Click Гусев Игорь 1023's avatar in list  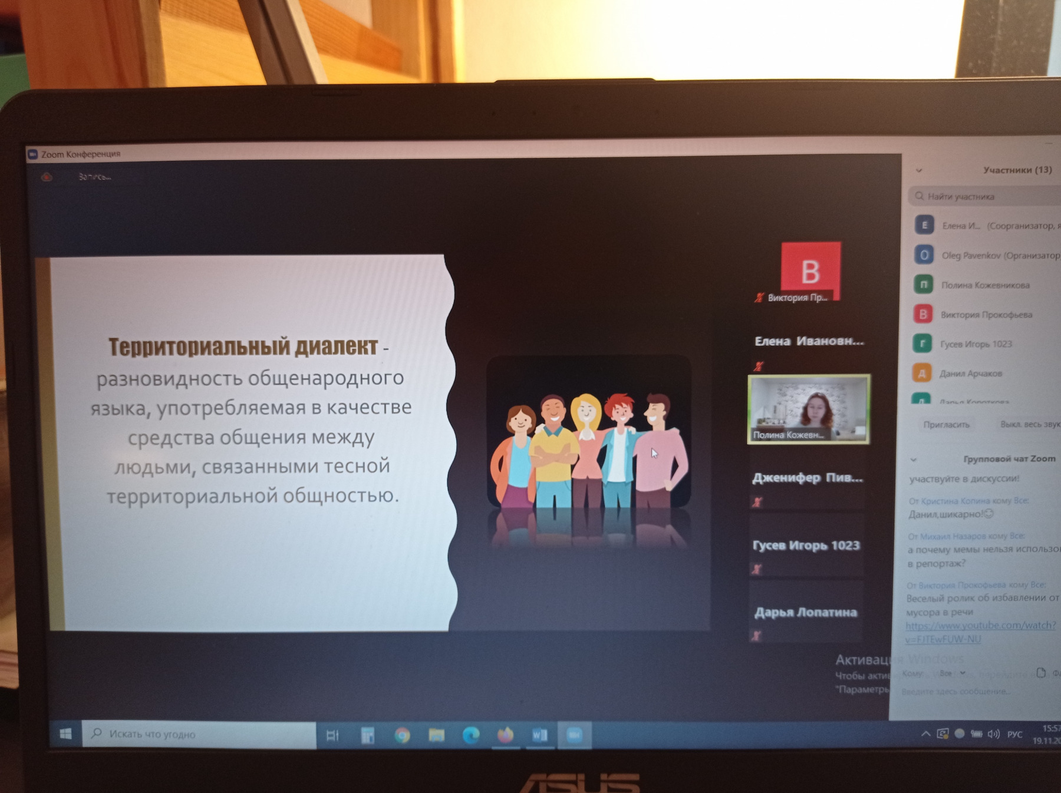922,343
